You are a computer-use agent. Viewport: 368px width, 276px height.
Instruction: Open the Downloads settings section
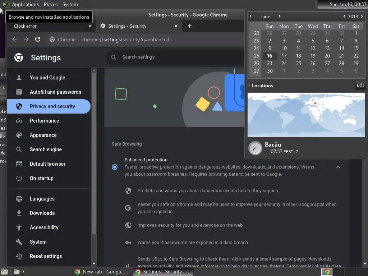point(49,213)
